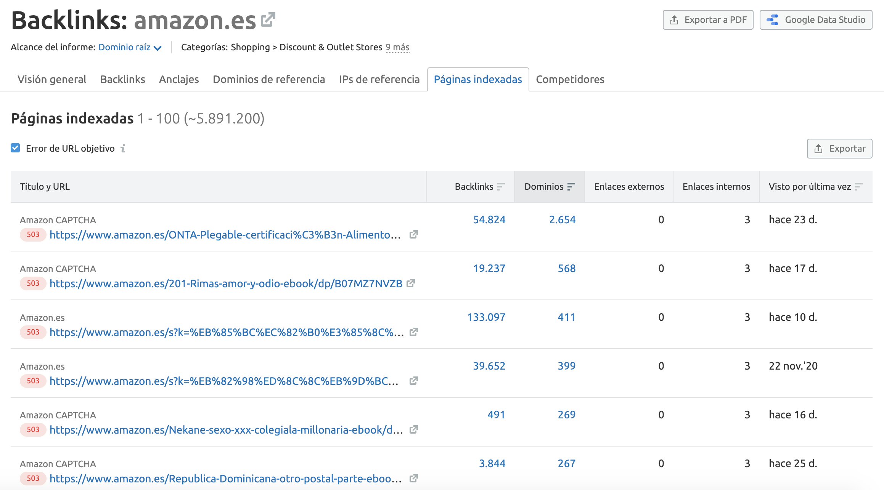Click domains count 269
The image size is (884, 490).
567,415
